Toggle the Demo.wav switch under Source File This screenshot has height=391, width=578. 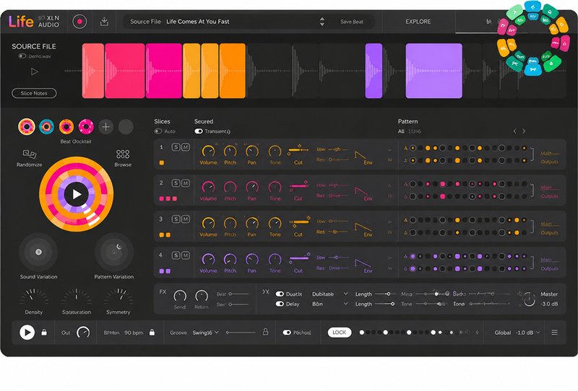click(x=22, y=56)
